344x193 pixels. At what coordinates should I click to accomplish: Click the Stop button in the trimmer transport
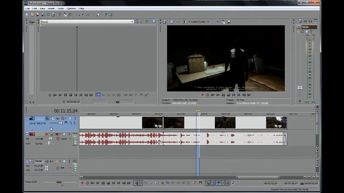[70, 95]
